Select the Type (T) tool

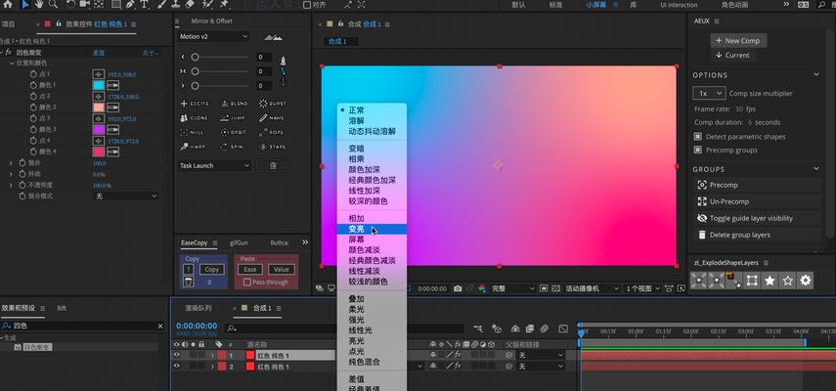pyautogui.click(x=145, y=4)
